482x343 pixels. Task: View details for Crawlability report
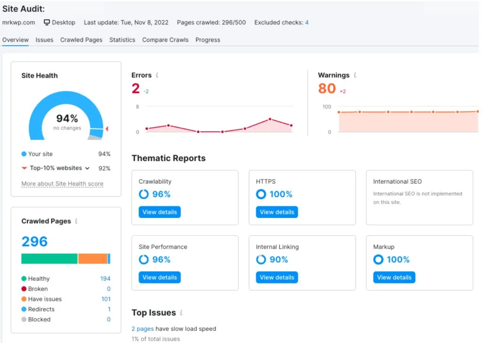[x=160, y=212]
